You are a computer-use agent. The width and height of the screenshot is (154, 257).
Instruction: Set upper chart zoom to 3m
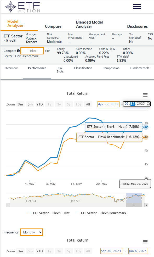click(20, 104)
